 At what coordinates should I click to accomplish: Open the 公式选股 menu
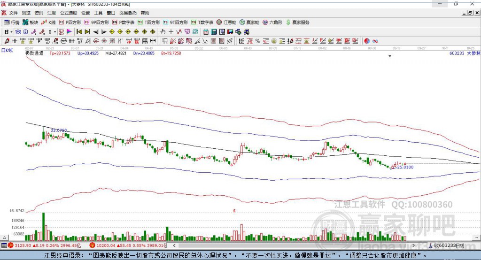(69, 13)
